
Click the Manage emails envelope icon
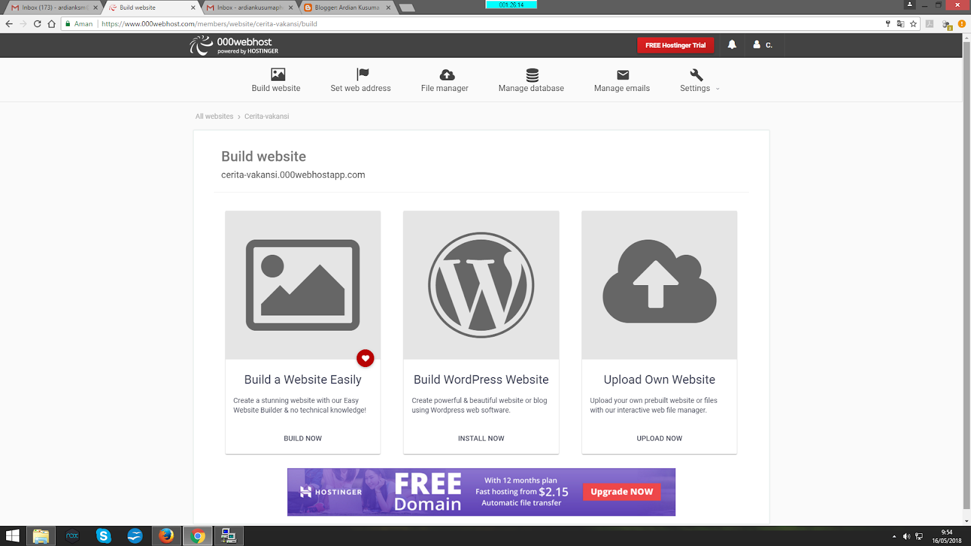coord(623,75)
